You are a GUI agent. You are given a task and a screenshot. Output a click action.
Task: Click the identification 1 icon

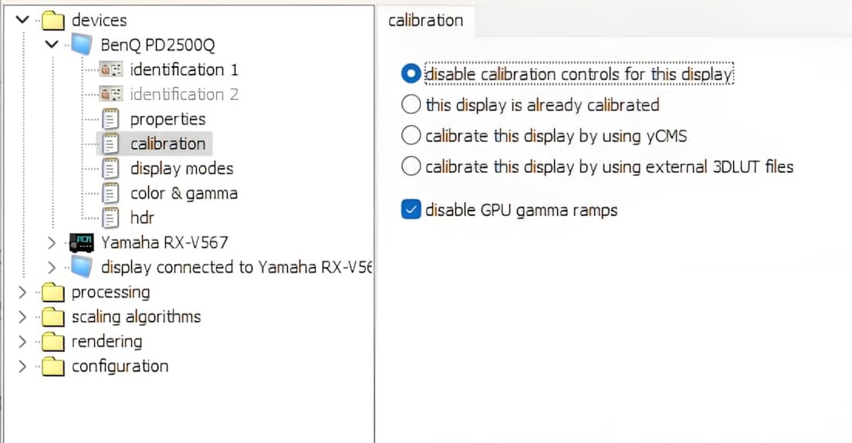(x=111, y=69)
